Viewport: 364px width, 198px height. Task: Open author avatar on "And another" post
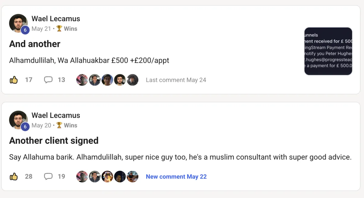pyautogui.click(x=18, y=23)
